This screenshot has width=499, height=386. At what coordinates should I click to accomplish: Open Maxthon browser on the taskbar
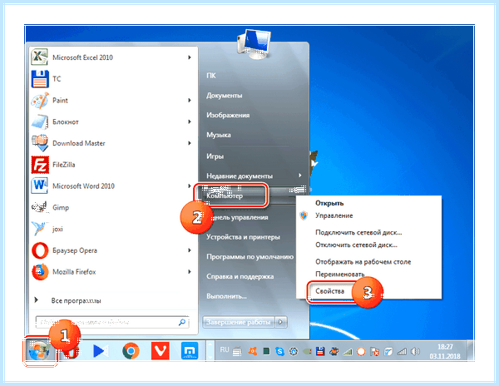(x=190, y=351)
